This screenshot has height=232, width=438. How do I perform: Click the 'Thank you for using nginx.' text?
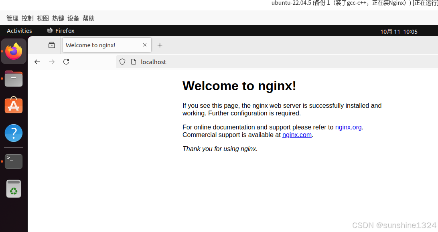220,149
